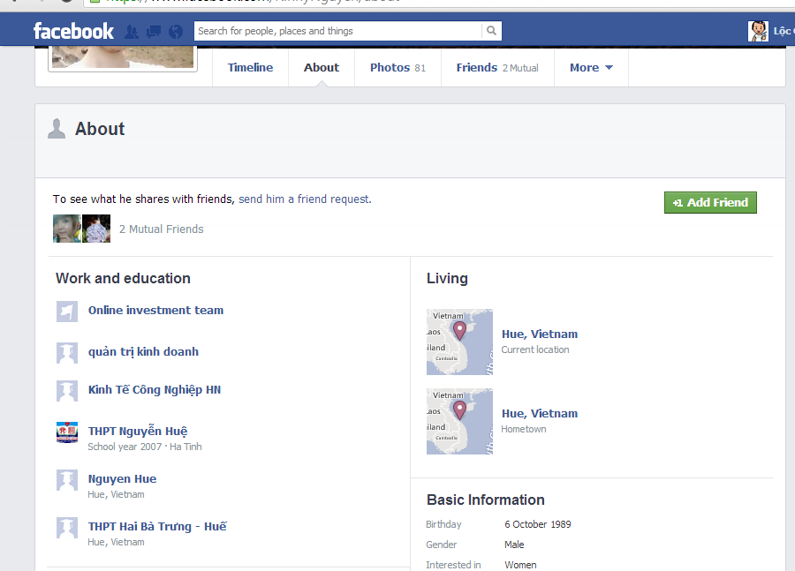Open notifications globe icon

[x=176, y=32]
